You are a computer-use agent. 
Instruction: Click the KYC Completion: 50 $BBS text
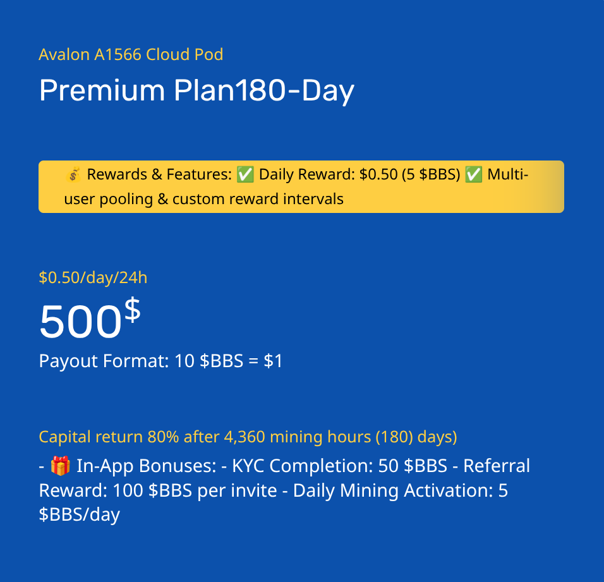coord(340,466)
